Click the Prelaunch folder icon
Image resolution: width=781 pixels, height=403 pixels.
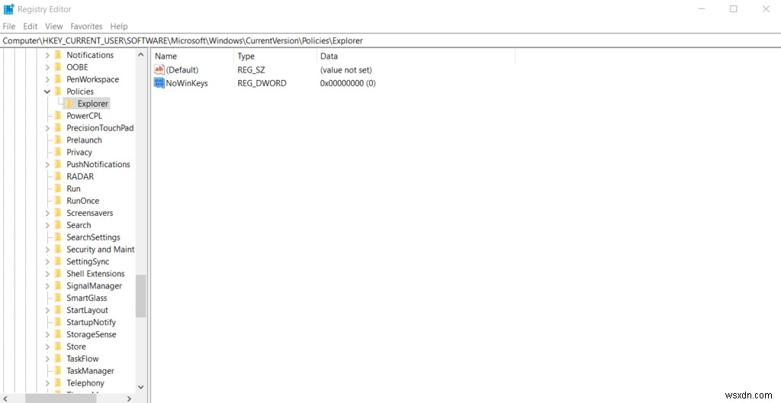click(x=58, y=140)
